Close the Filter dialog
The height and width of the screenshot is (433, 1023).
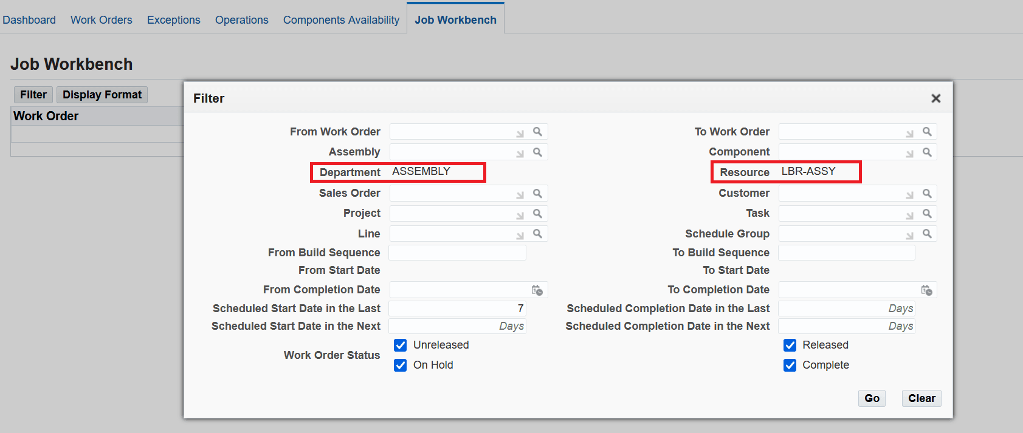936,98
